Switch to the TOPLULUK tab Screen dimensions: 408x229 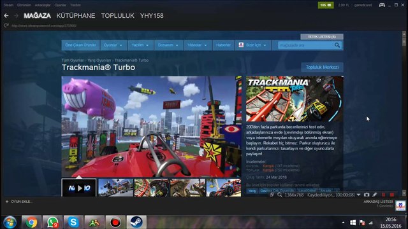click(x=117, y=16)
